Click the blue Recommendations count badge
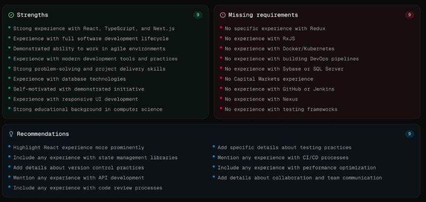 coord(409,134)
